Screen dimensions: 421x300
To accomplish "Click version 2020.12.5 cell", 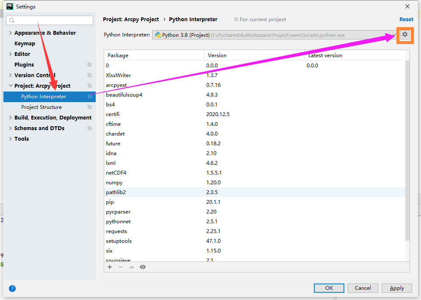I will coord(218,114).
